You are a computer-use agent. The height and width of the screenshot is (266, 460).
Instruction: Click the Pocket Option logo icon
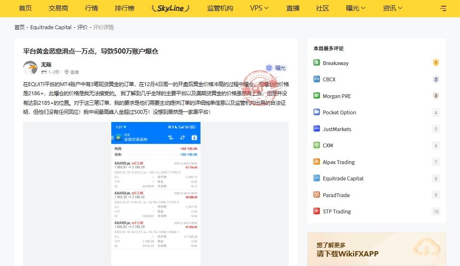317,112
